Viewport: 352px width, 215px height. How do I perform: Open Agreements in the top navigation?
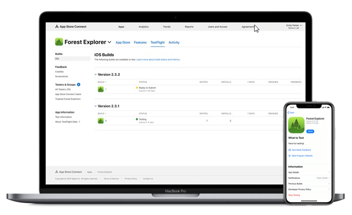tap(248, 27)
